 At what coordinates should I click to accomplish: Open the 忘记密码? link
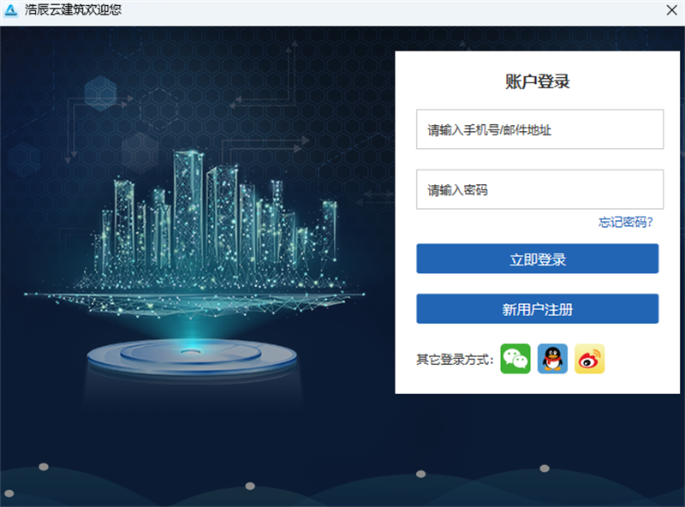tap(626, 222)
